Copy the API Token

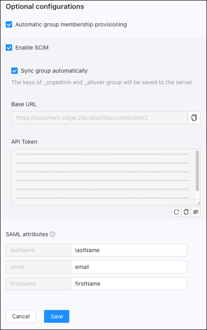(x=186, y=212)
